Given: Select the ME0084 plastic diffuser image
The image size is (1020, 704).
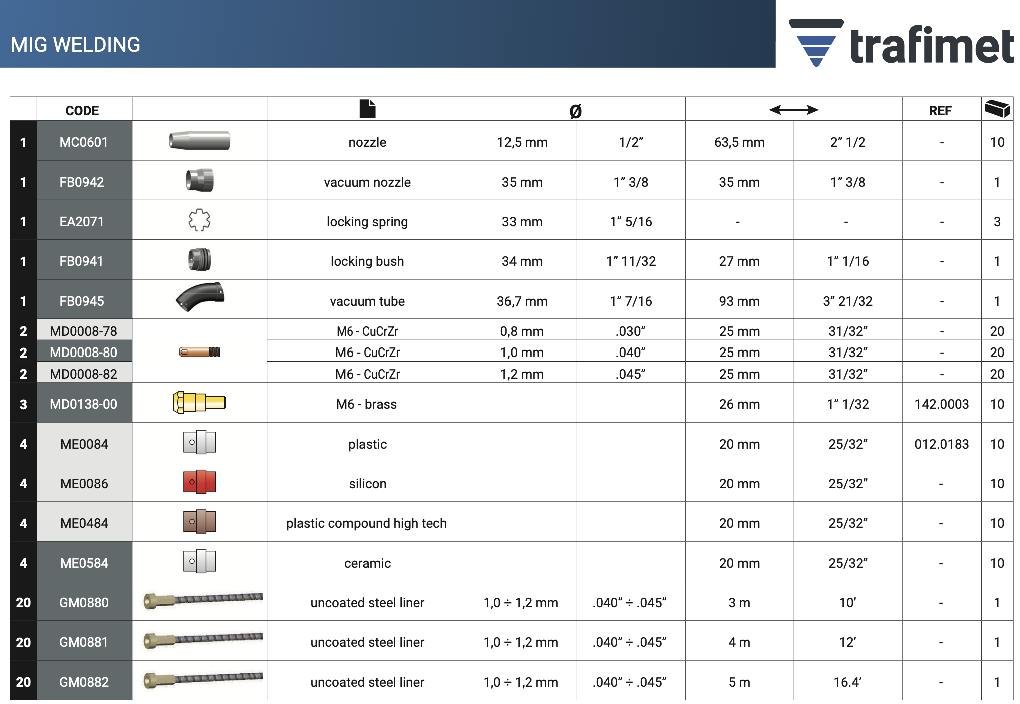Looking at the screenshot, I should [x=199, y=442].
